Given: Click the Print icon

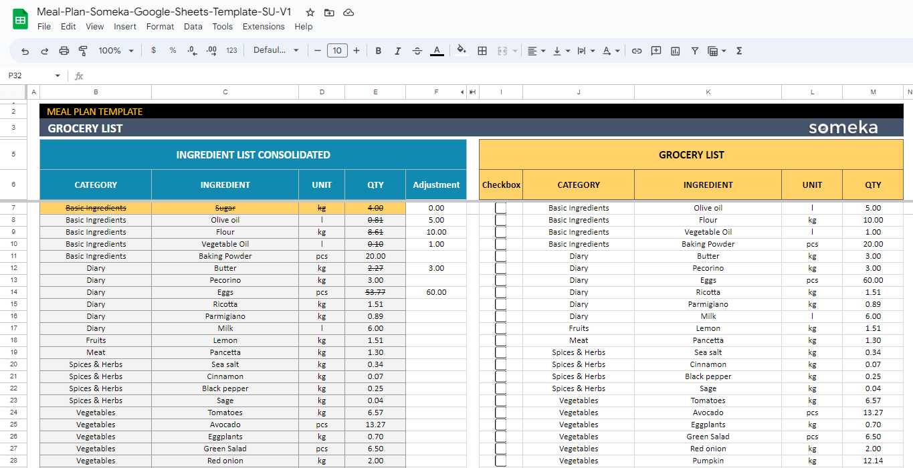Looking at the screenshot, I should coord(64,51).
